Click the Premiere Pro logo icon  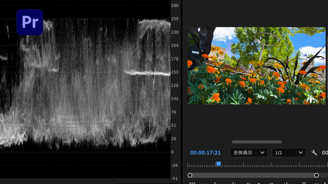tap(30, 22)
